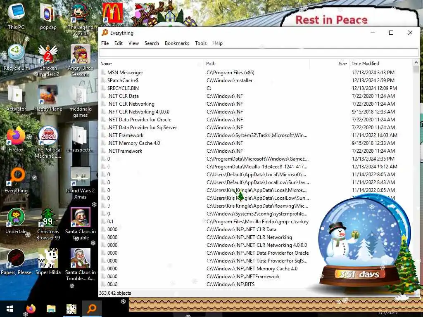The width and height of the screenshot is (423, 317).
Task: Open the unsuspecting desktop file
Action: (x=81, y=139)
